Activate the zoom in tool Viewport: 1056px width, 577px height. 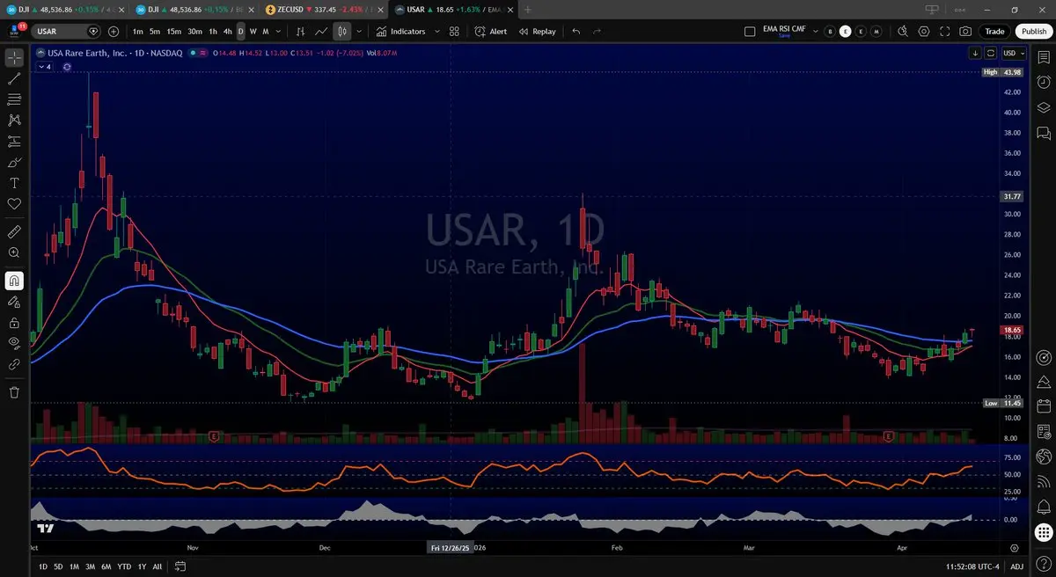(14, 253)
